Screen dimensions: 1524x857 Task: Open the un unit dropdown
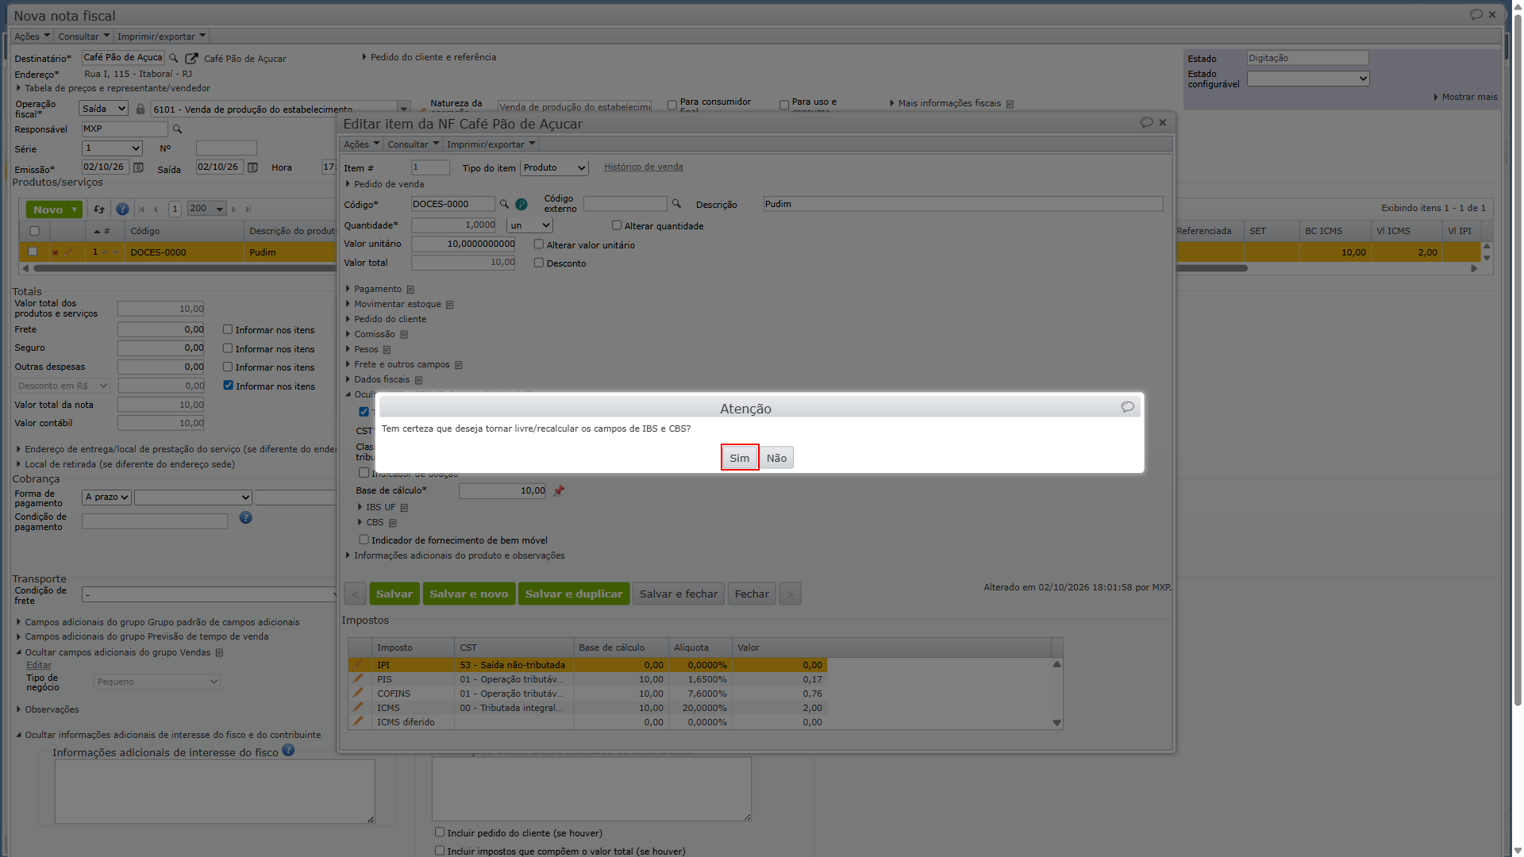tap(529, 225)
